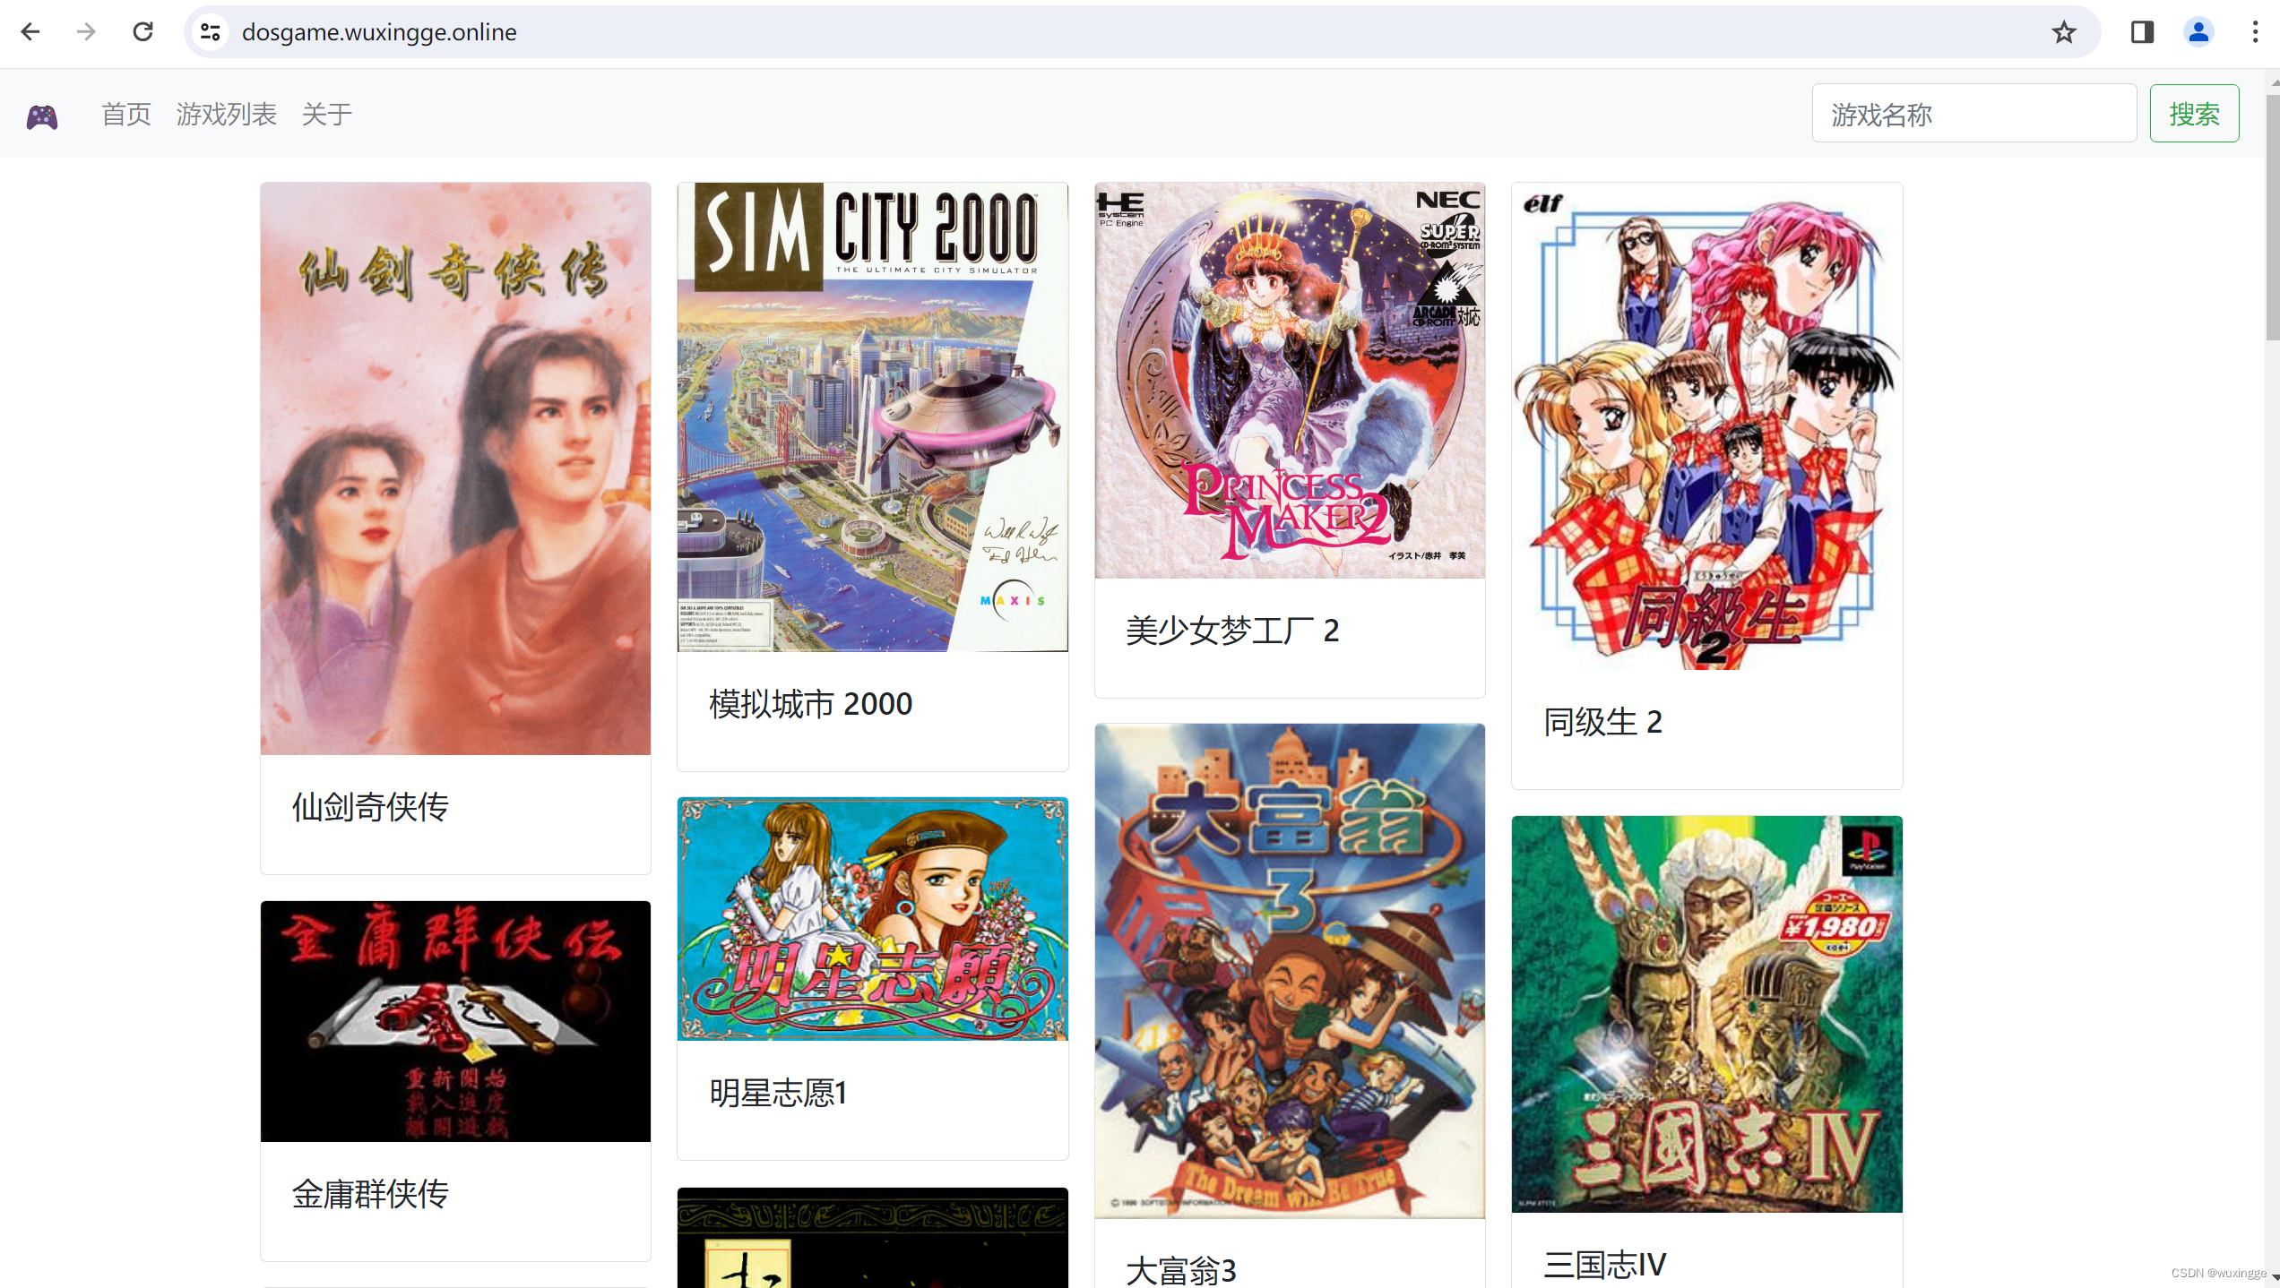2280x1288 pixels.
Task: Click 明星志愿1 title text
Action: point(778,1093)
